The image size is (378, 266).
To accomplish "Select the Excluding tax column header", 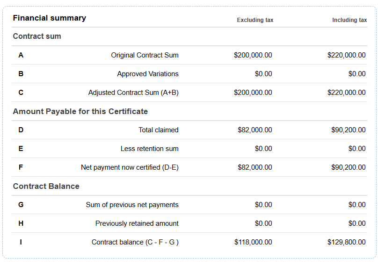I will (x=255, y=20).
